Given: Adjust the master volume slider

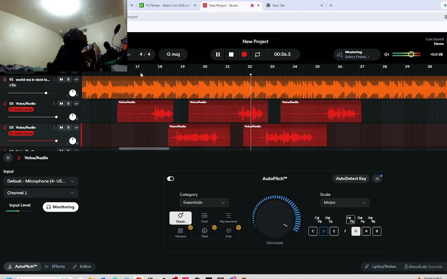Looking at the screenshot, I should coord(406,54).
